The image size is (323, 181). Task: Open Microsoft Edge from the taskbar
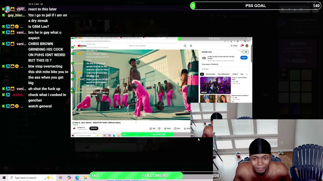coord(77,178)
